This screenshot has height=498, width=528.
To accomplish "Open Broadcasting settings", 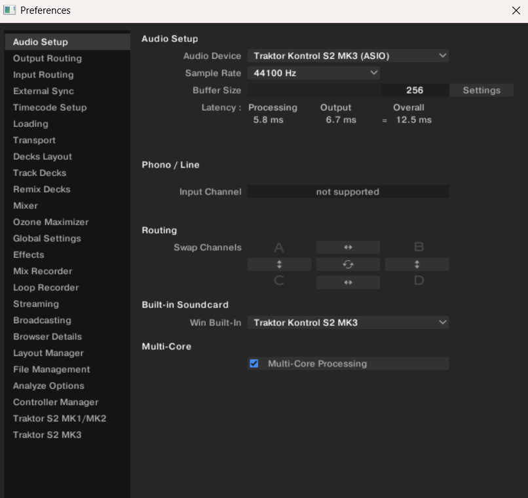I will point(67,321).
